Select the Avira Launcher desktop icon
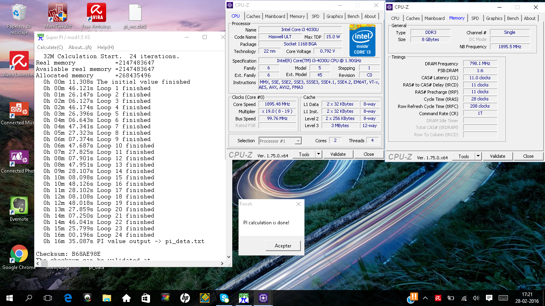This screenshot has width=545, height=306. [x=19, y=64]
